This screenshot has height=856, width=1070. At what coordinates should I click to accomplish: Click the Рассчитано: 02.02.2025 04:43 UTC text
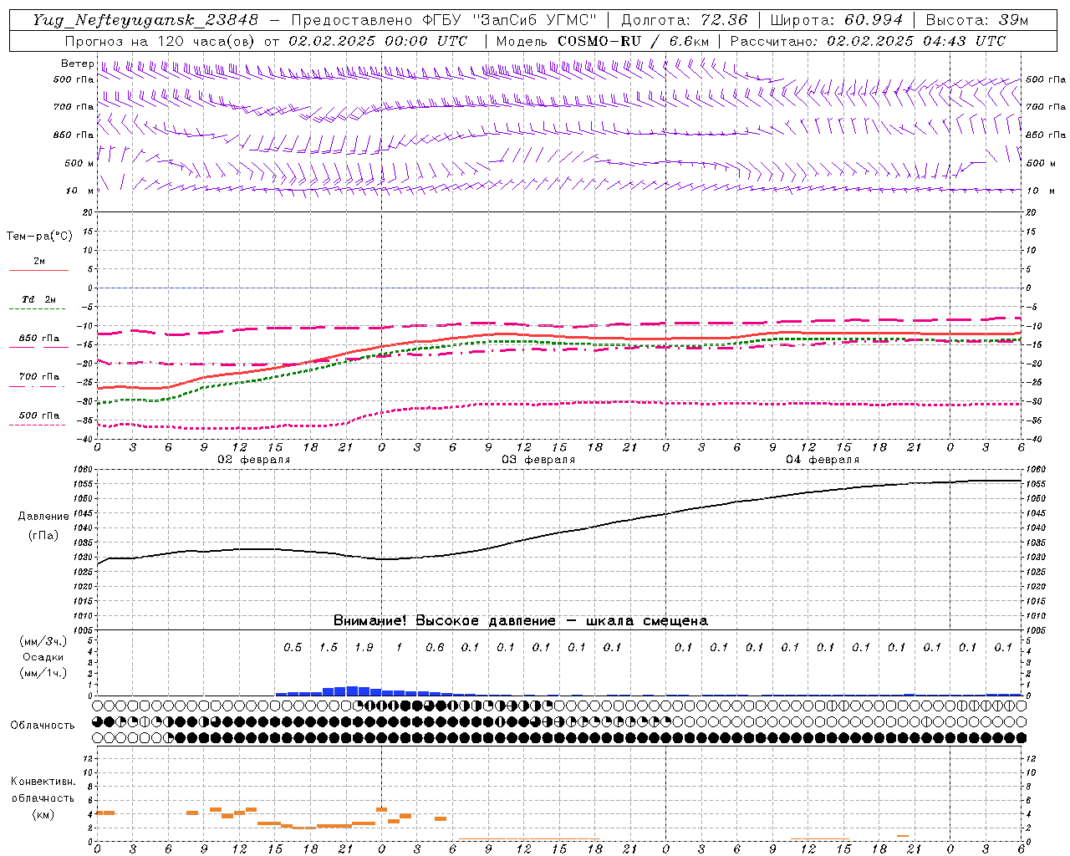[x=868, y=41]
